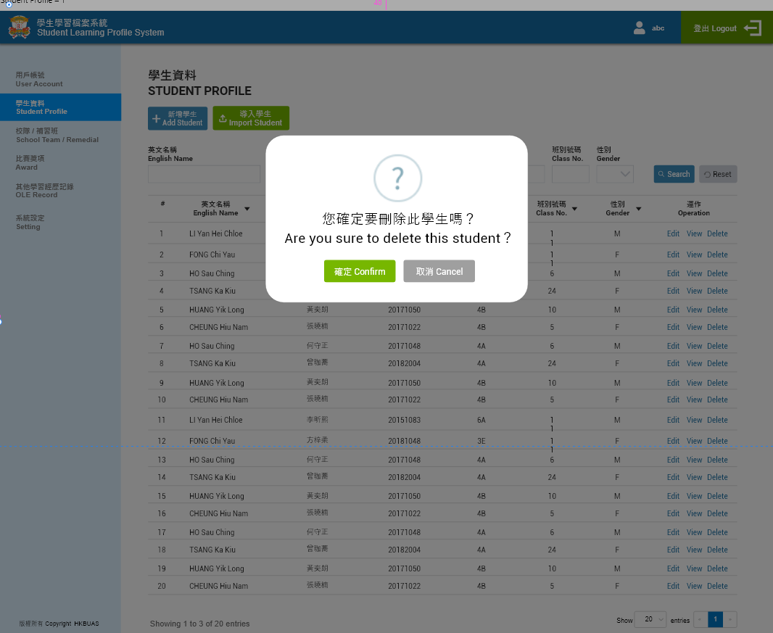Confirm deleting the student
Viewport: 773px width, 633px height.
pyautogui.click(x=360, y=271)
